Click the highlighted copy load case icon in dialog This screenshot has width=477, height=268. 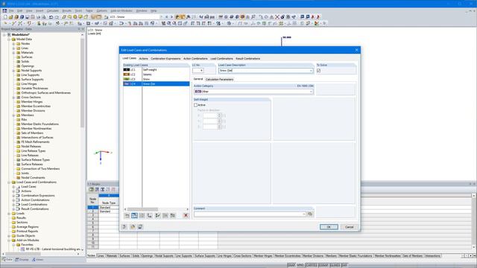[134, 215]
